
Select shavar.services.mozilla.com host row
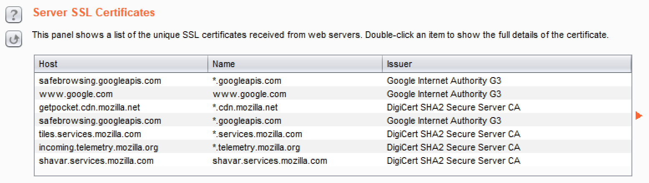coord(96,161)
